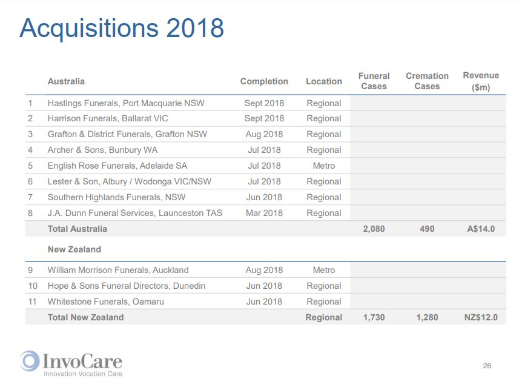
Task: Select "J.A. Dunn Funeral Services, Launceston TAS"
Action: 135,213
